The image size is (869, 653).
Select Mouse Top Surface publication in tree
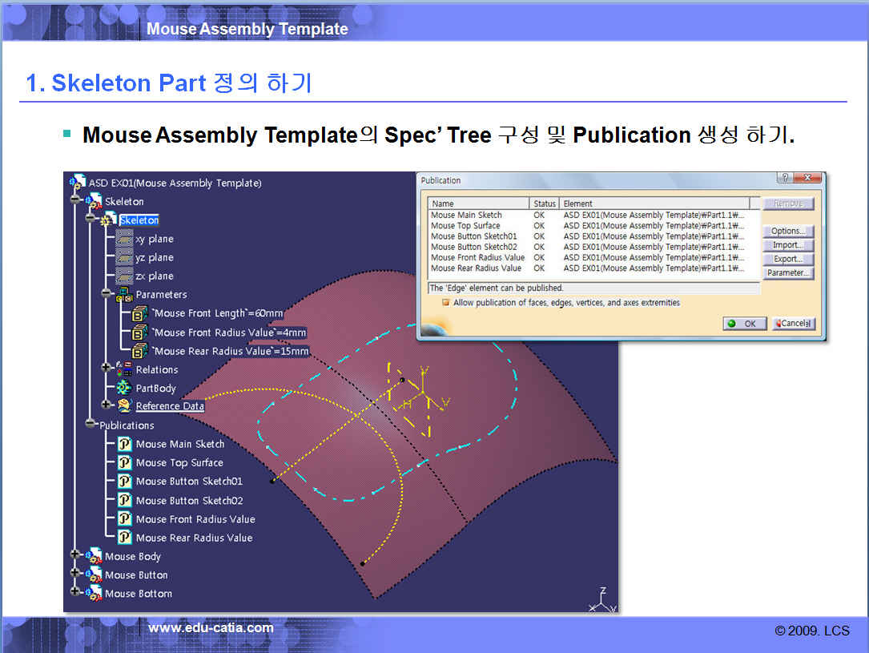point(179,462)
